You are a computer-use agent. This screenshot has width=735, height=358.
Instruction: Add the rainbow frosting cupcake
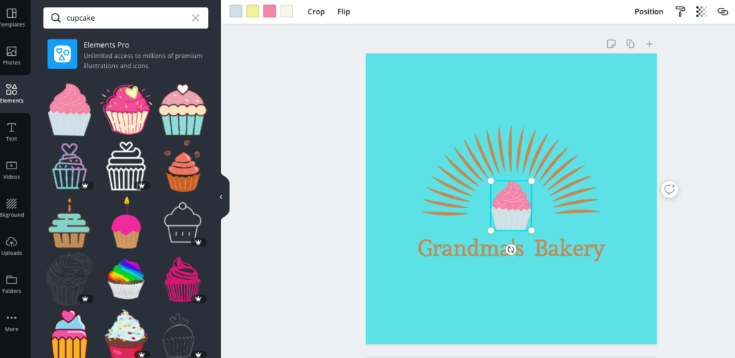pyautogui.click(x=126, y=279)
